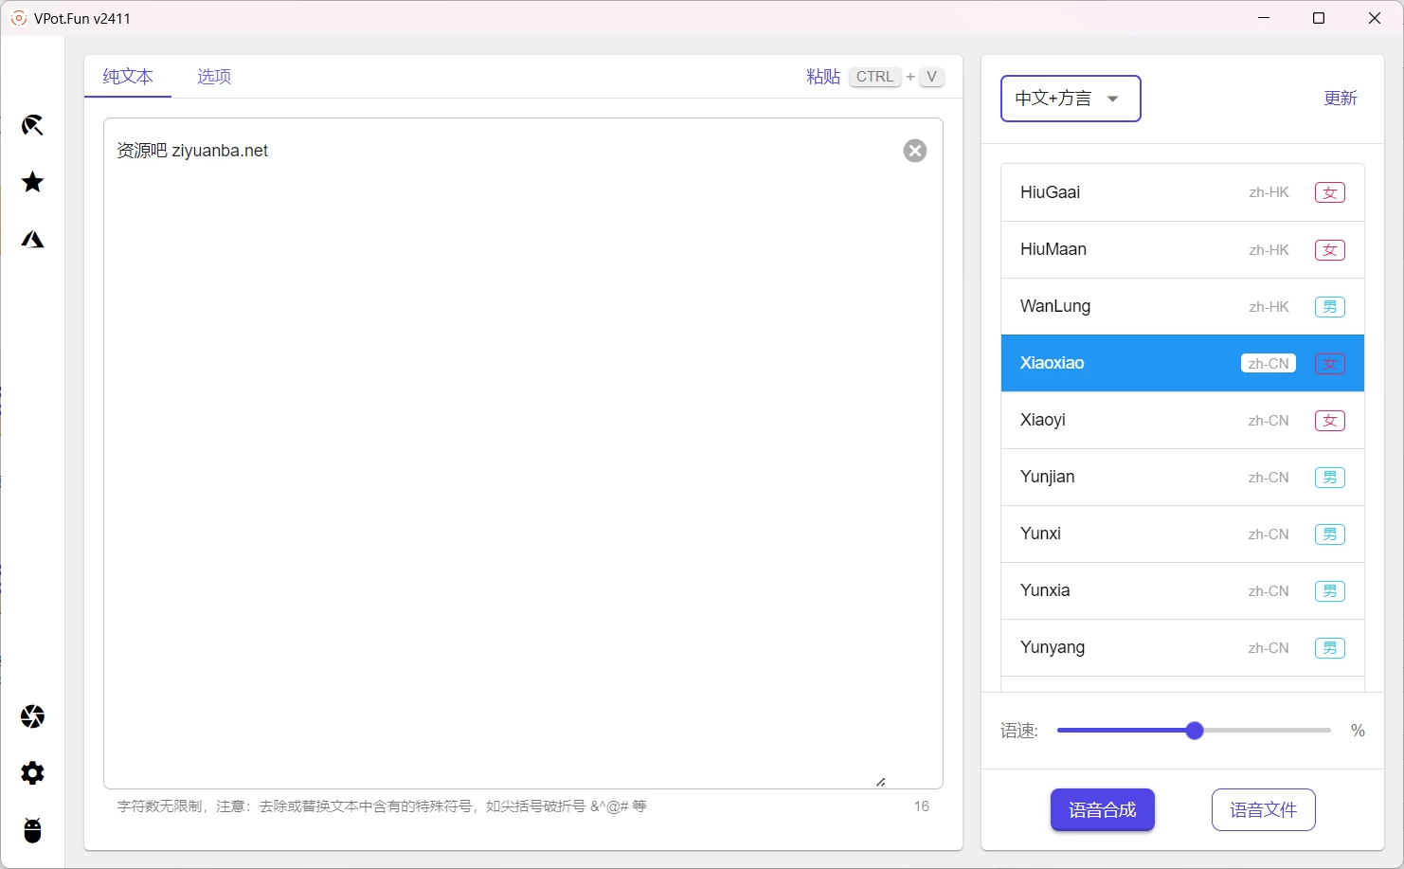The height and width of the screenshot is (869, 1404).
Task: Toggle the 女 badge on HiuGaai
Action: pos(1329,191)
